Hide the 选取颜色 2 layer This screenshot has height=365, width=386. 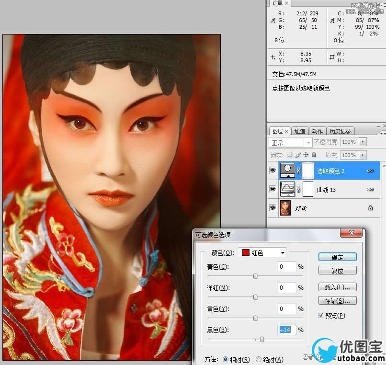pyautogui.click(x=272, y=171)
